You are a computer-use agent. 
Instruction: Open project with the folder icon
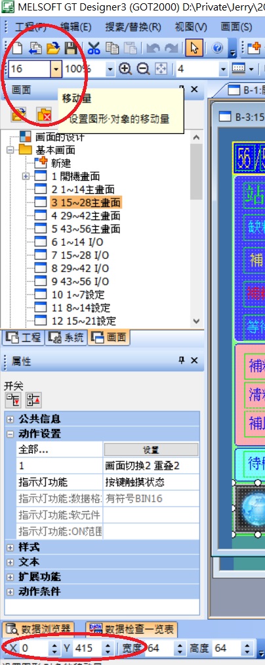tap(53, 48)
